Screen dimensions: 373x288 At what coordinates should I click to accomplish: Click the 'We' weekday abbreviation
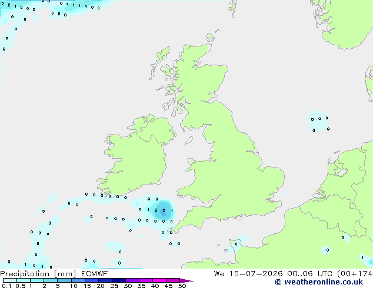pos(219,274)
